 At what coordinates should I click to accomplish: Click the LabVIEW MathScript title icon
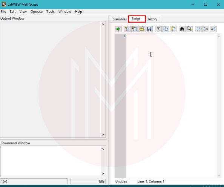click(x=4, y=4)
